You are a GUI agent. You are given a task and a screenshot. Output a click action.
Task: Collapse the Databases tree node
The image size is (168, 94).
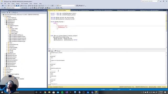[x=3, y=16]
